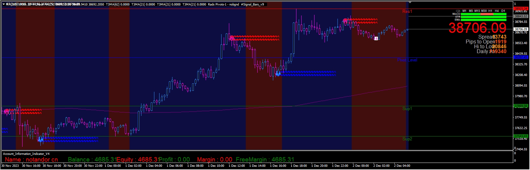Image resolution: width=530 pixels, height=170 pixels.
Task: Select the Pivot Level label
Action: [407, 60]
